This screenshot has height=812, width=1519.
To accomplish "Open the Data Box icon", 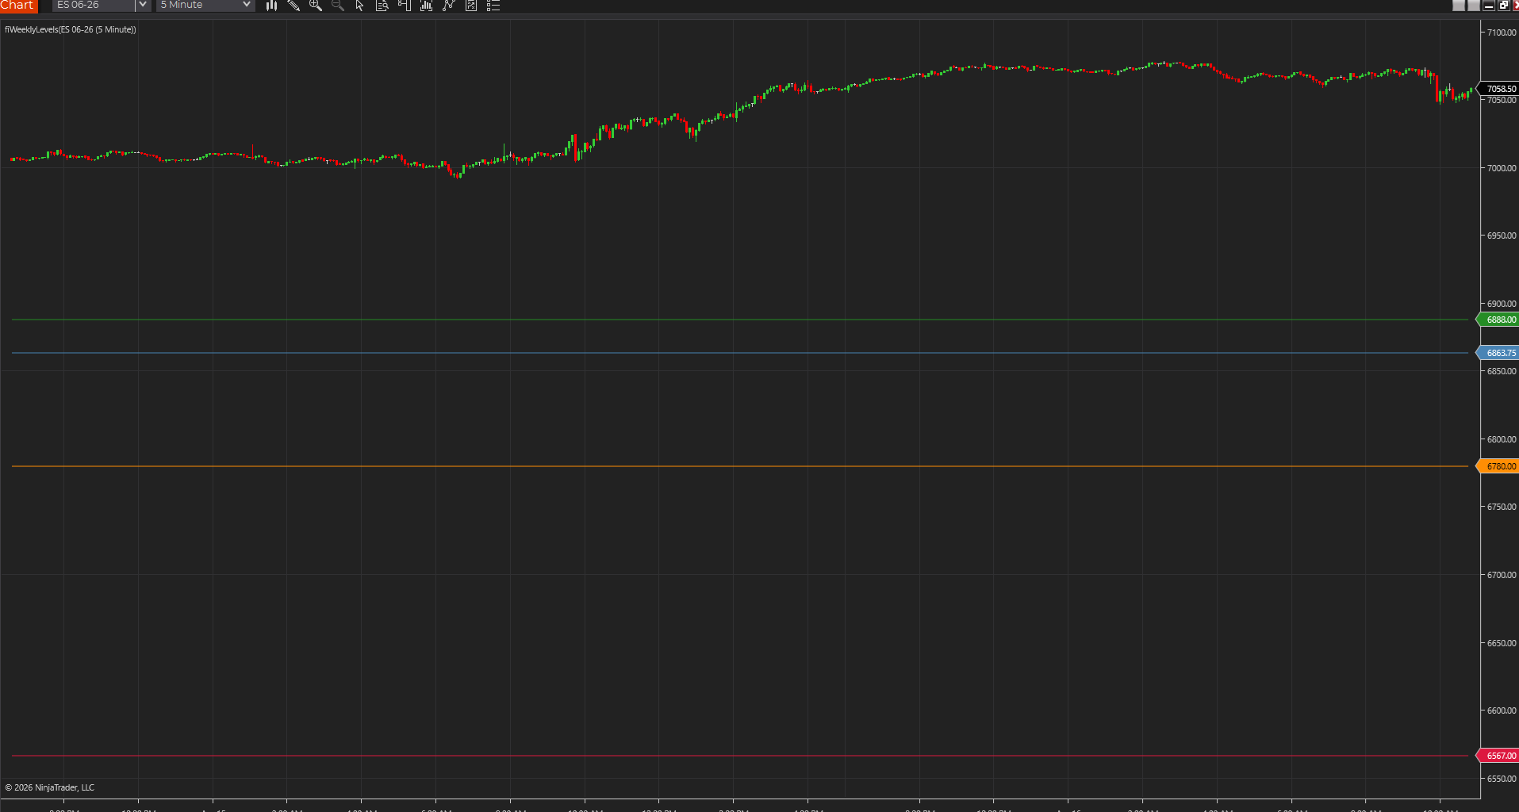I will click(381, 6).
